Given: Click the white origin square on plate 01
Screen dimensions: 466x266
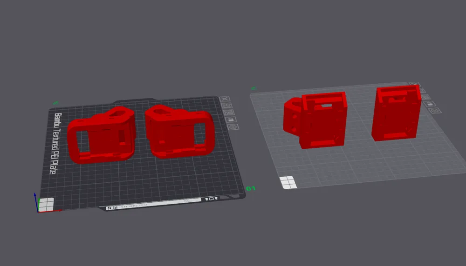Looking at the screenshot, I should click(46, 204).
